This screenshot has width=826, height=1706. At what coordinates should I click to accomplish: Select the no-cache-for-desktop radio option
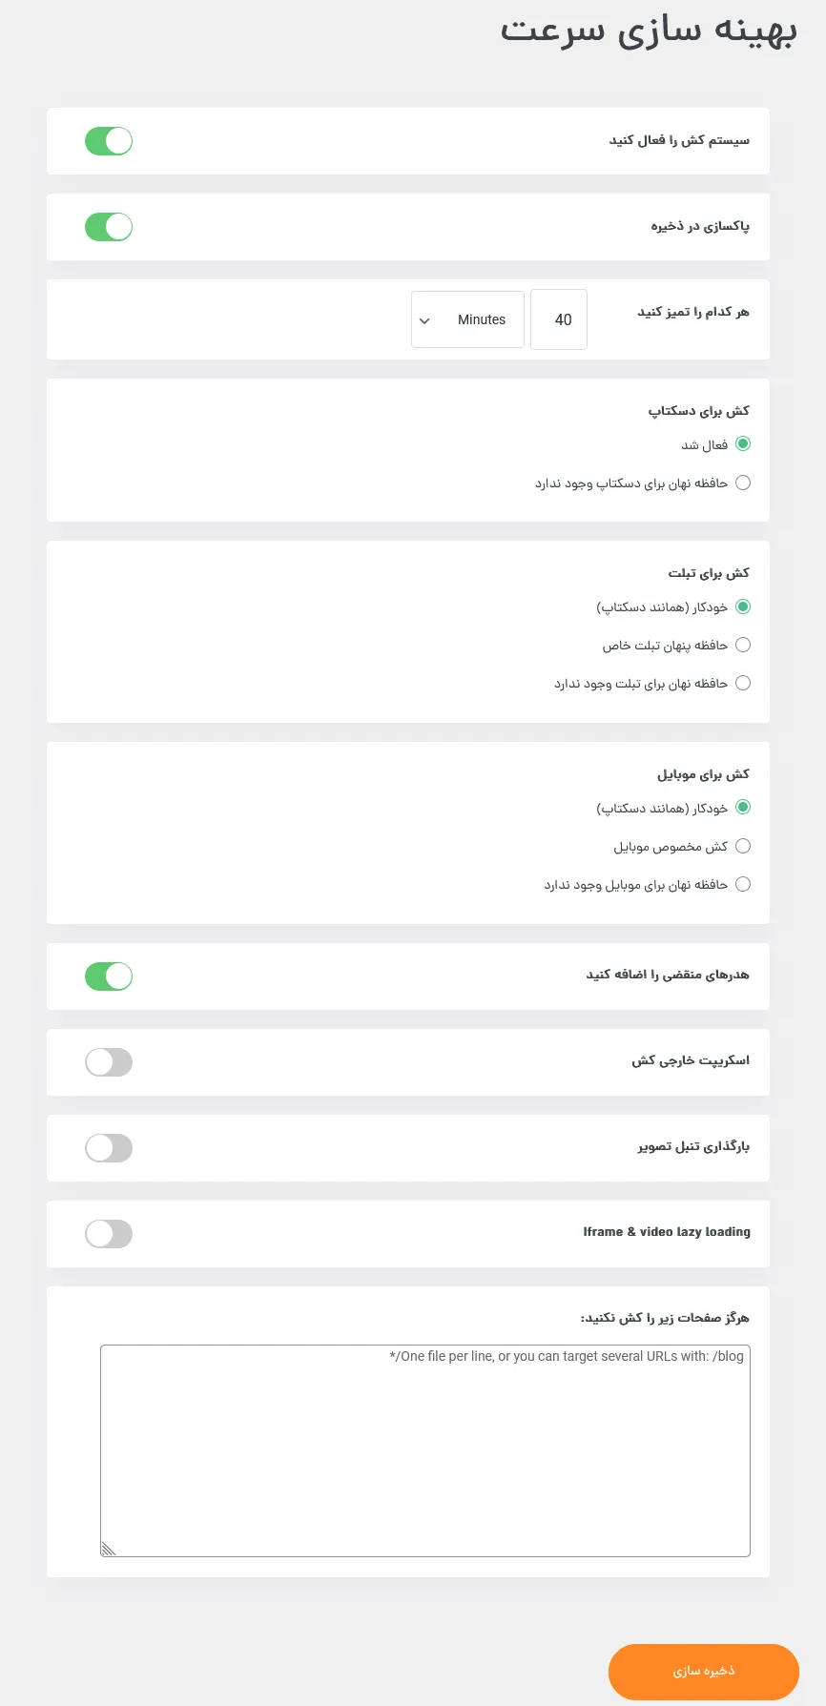point(743,483)
